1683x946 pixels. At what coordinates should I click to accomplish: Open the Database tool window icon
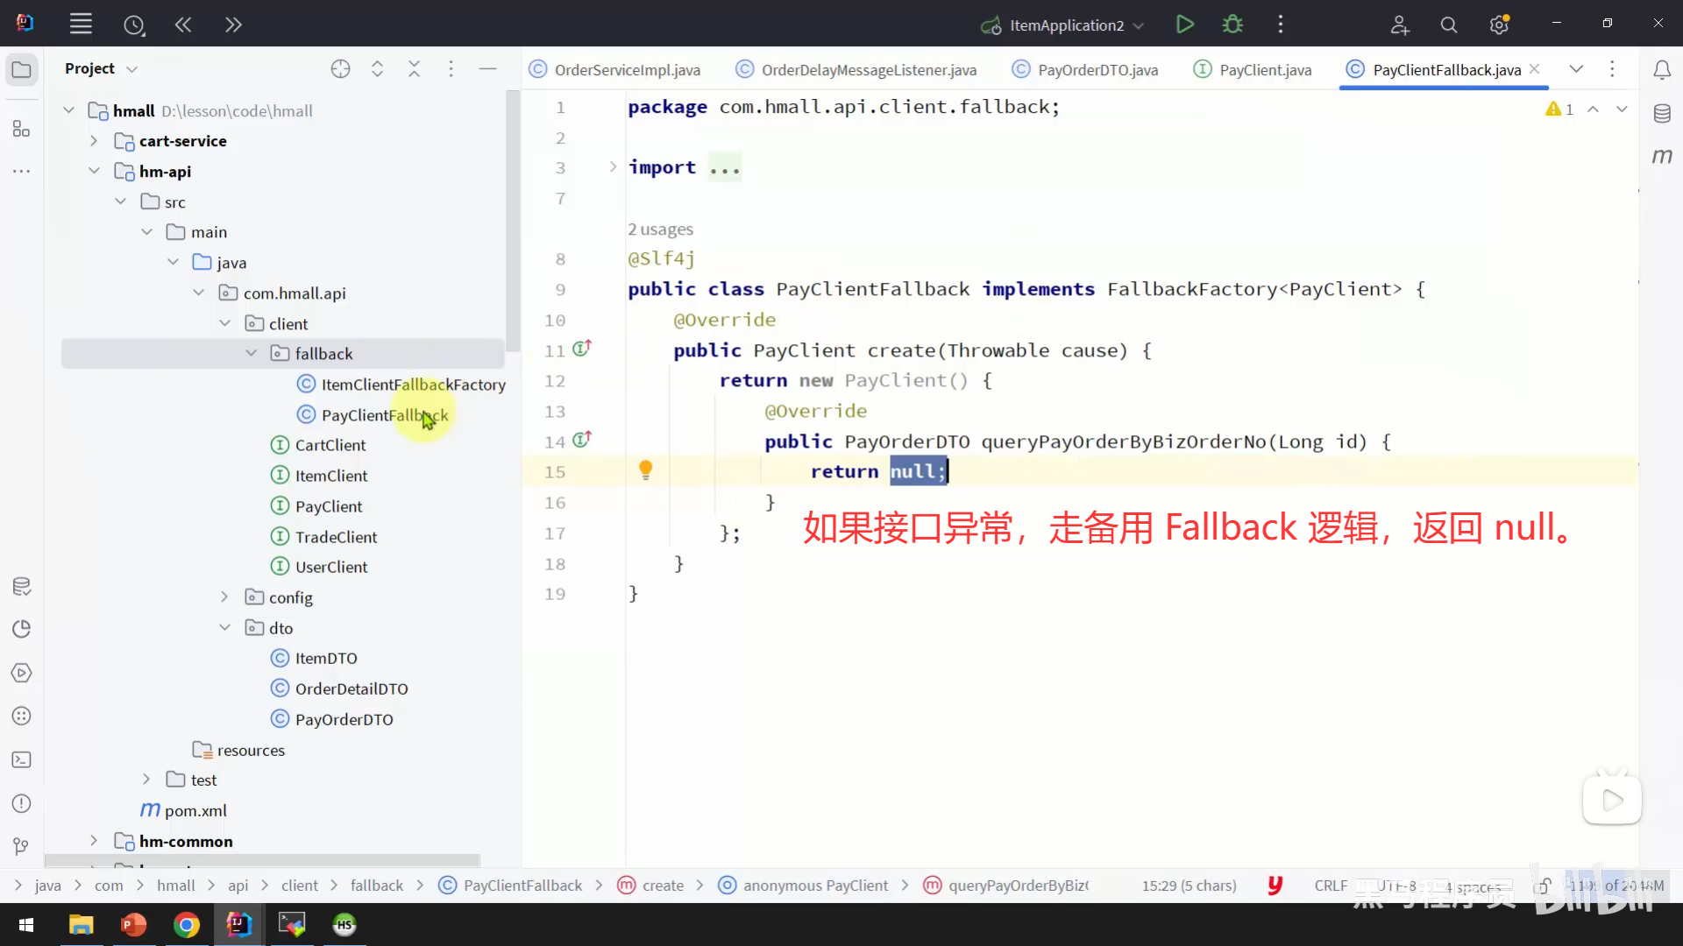[1662, 114]
